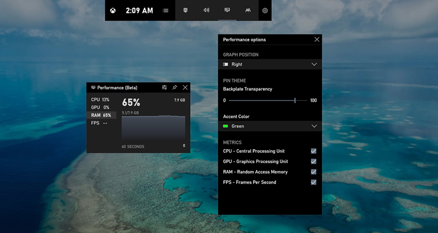Open the Xbox Social friends icon
The height and width of the screenshot is (233, 438).
tap(248, 10)
